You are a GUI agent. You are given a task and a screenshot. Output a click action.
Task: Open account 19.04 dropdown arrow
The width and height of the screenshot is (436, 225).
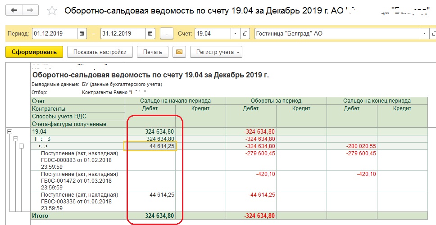pyautogui.click(x=236, y=34)
